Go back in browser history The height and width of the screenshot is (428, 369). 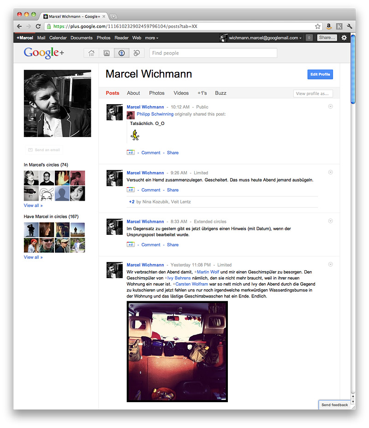pos(19,26)
